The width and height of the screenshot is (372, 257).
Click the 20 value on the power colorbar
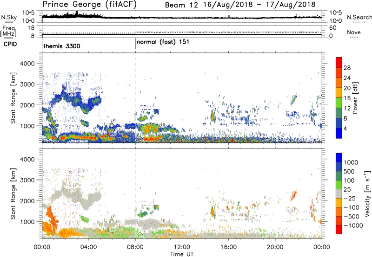point(347,88)
